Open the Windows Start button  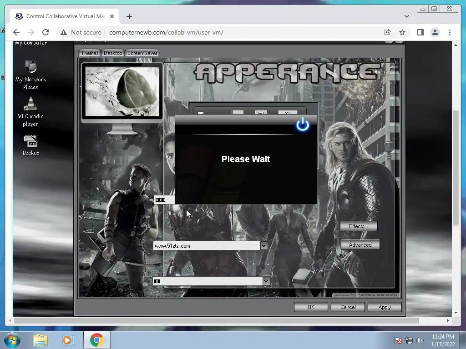pos(12,340)
